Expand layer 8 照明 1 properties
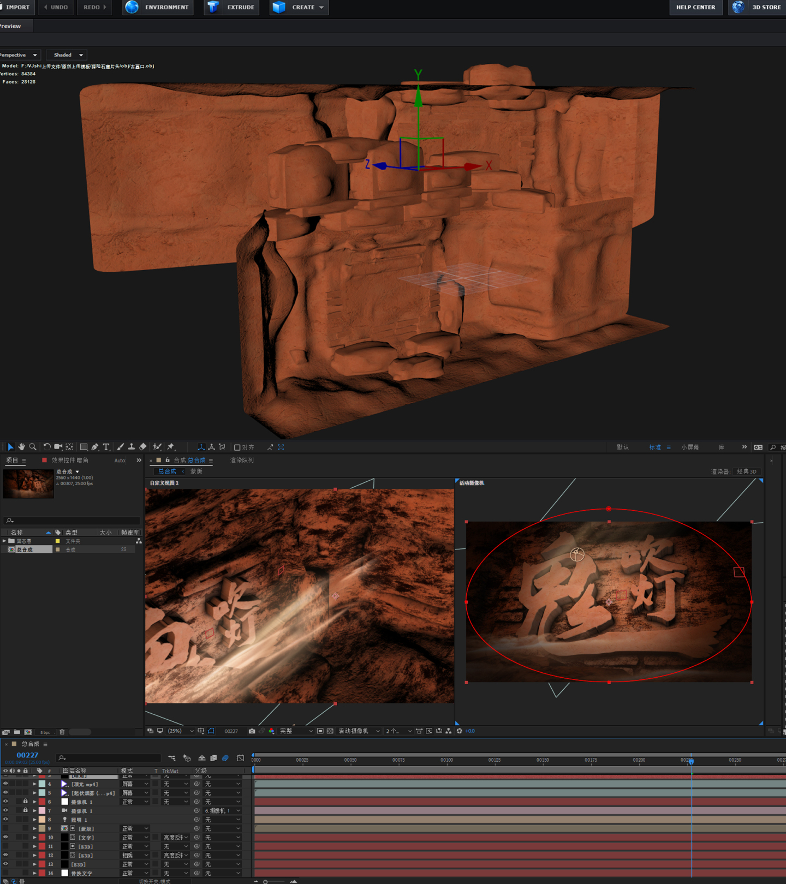The width and height of the screenshot is (786, 884). pyautogui.click(x=34, y=820)
